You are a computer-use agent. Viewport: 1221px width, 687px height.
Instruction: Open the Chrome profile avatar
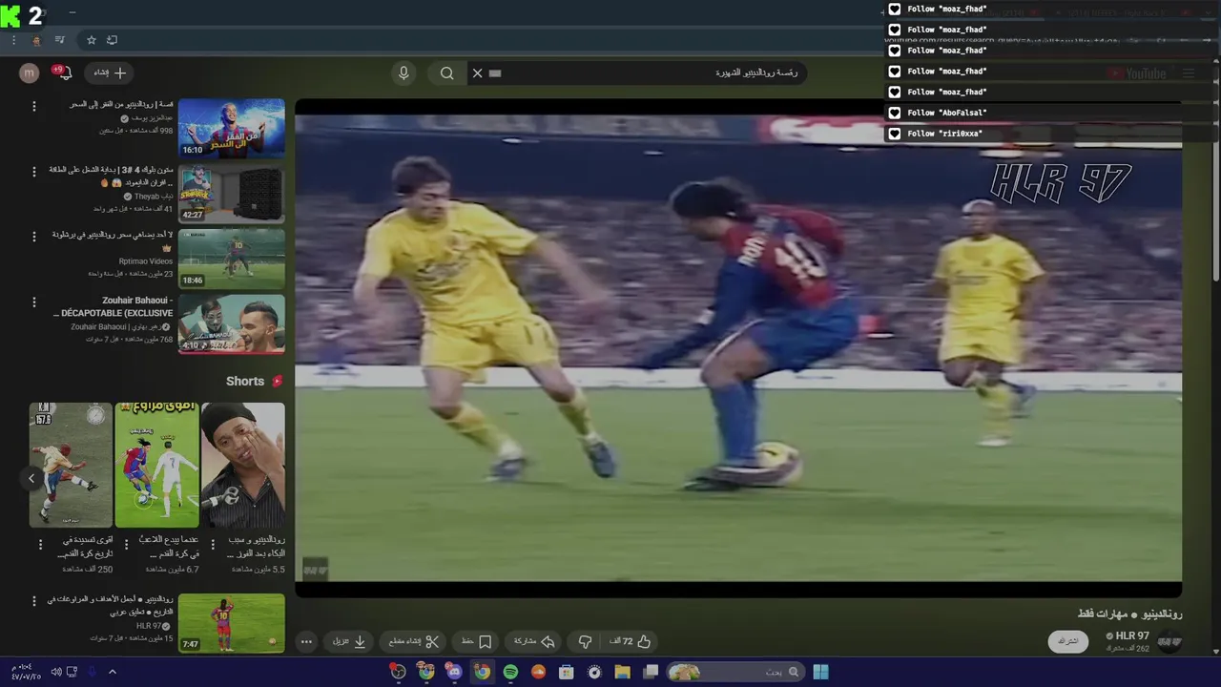pos(36,40)
